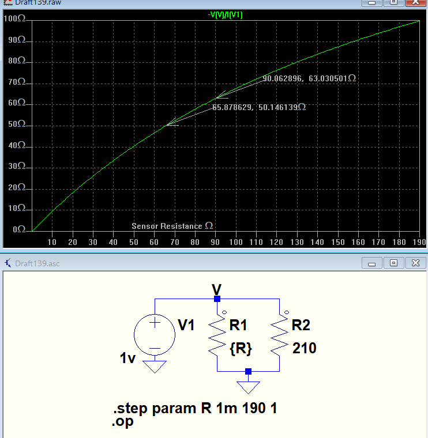The height and width of the screenshot is (438, 428).
Task: Select the 210 value of R2
Action: pos(304,348)
